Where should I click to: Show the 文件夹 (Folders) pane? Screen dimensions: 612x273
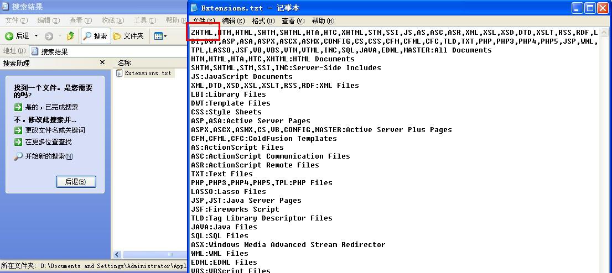pyautogui.click(x=128, y=36)
